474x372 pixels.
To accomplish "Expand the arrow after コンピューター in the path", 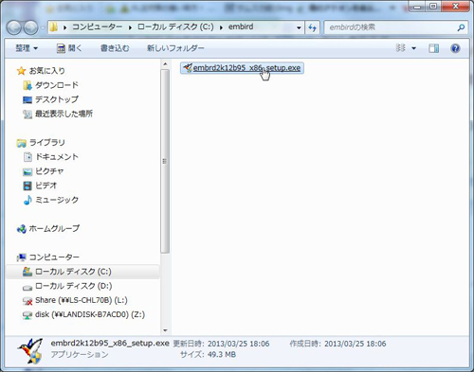I will click(130, 27).
